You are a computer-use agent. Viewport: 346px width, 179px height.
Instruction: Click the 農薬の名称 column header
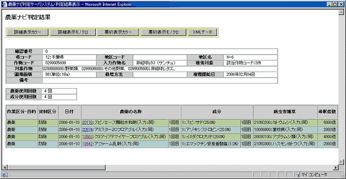click(131, 112)
